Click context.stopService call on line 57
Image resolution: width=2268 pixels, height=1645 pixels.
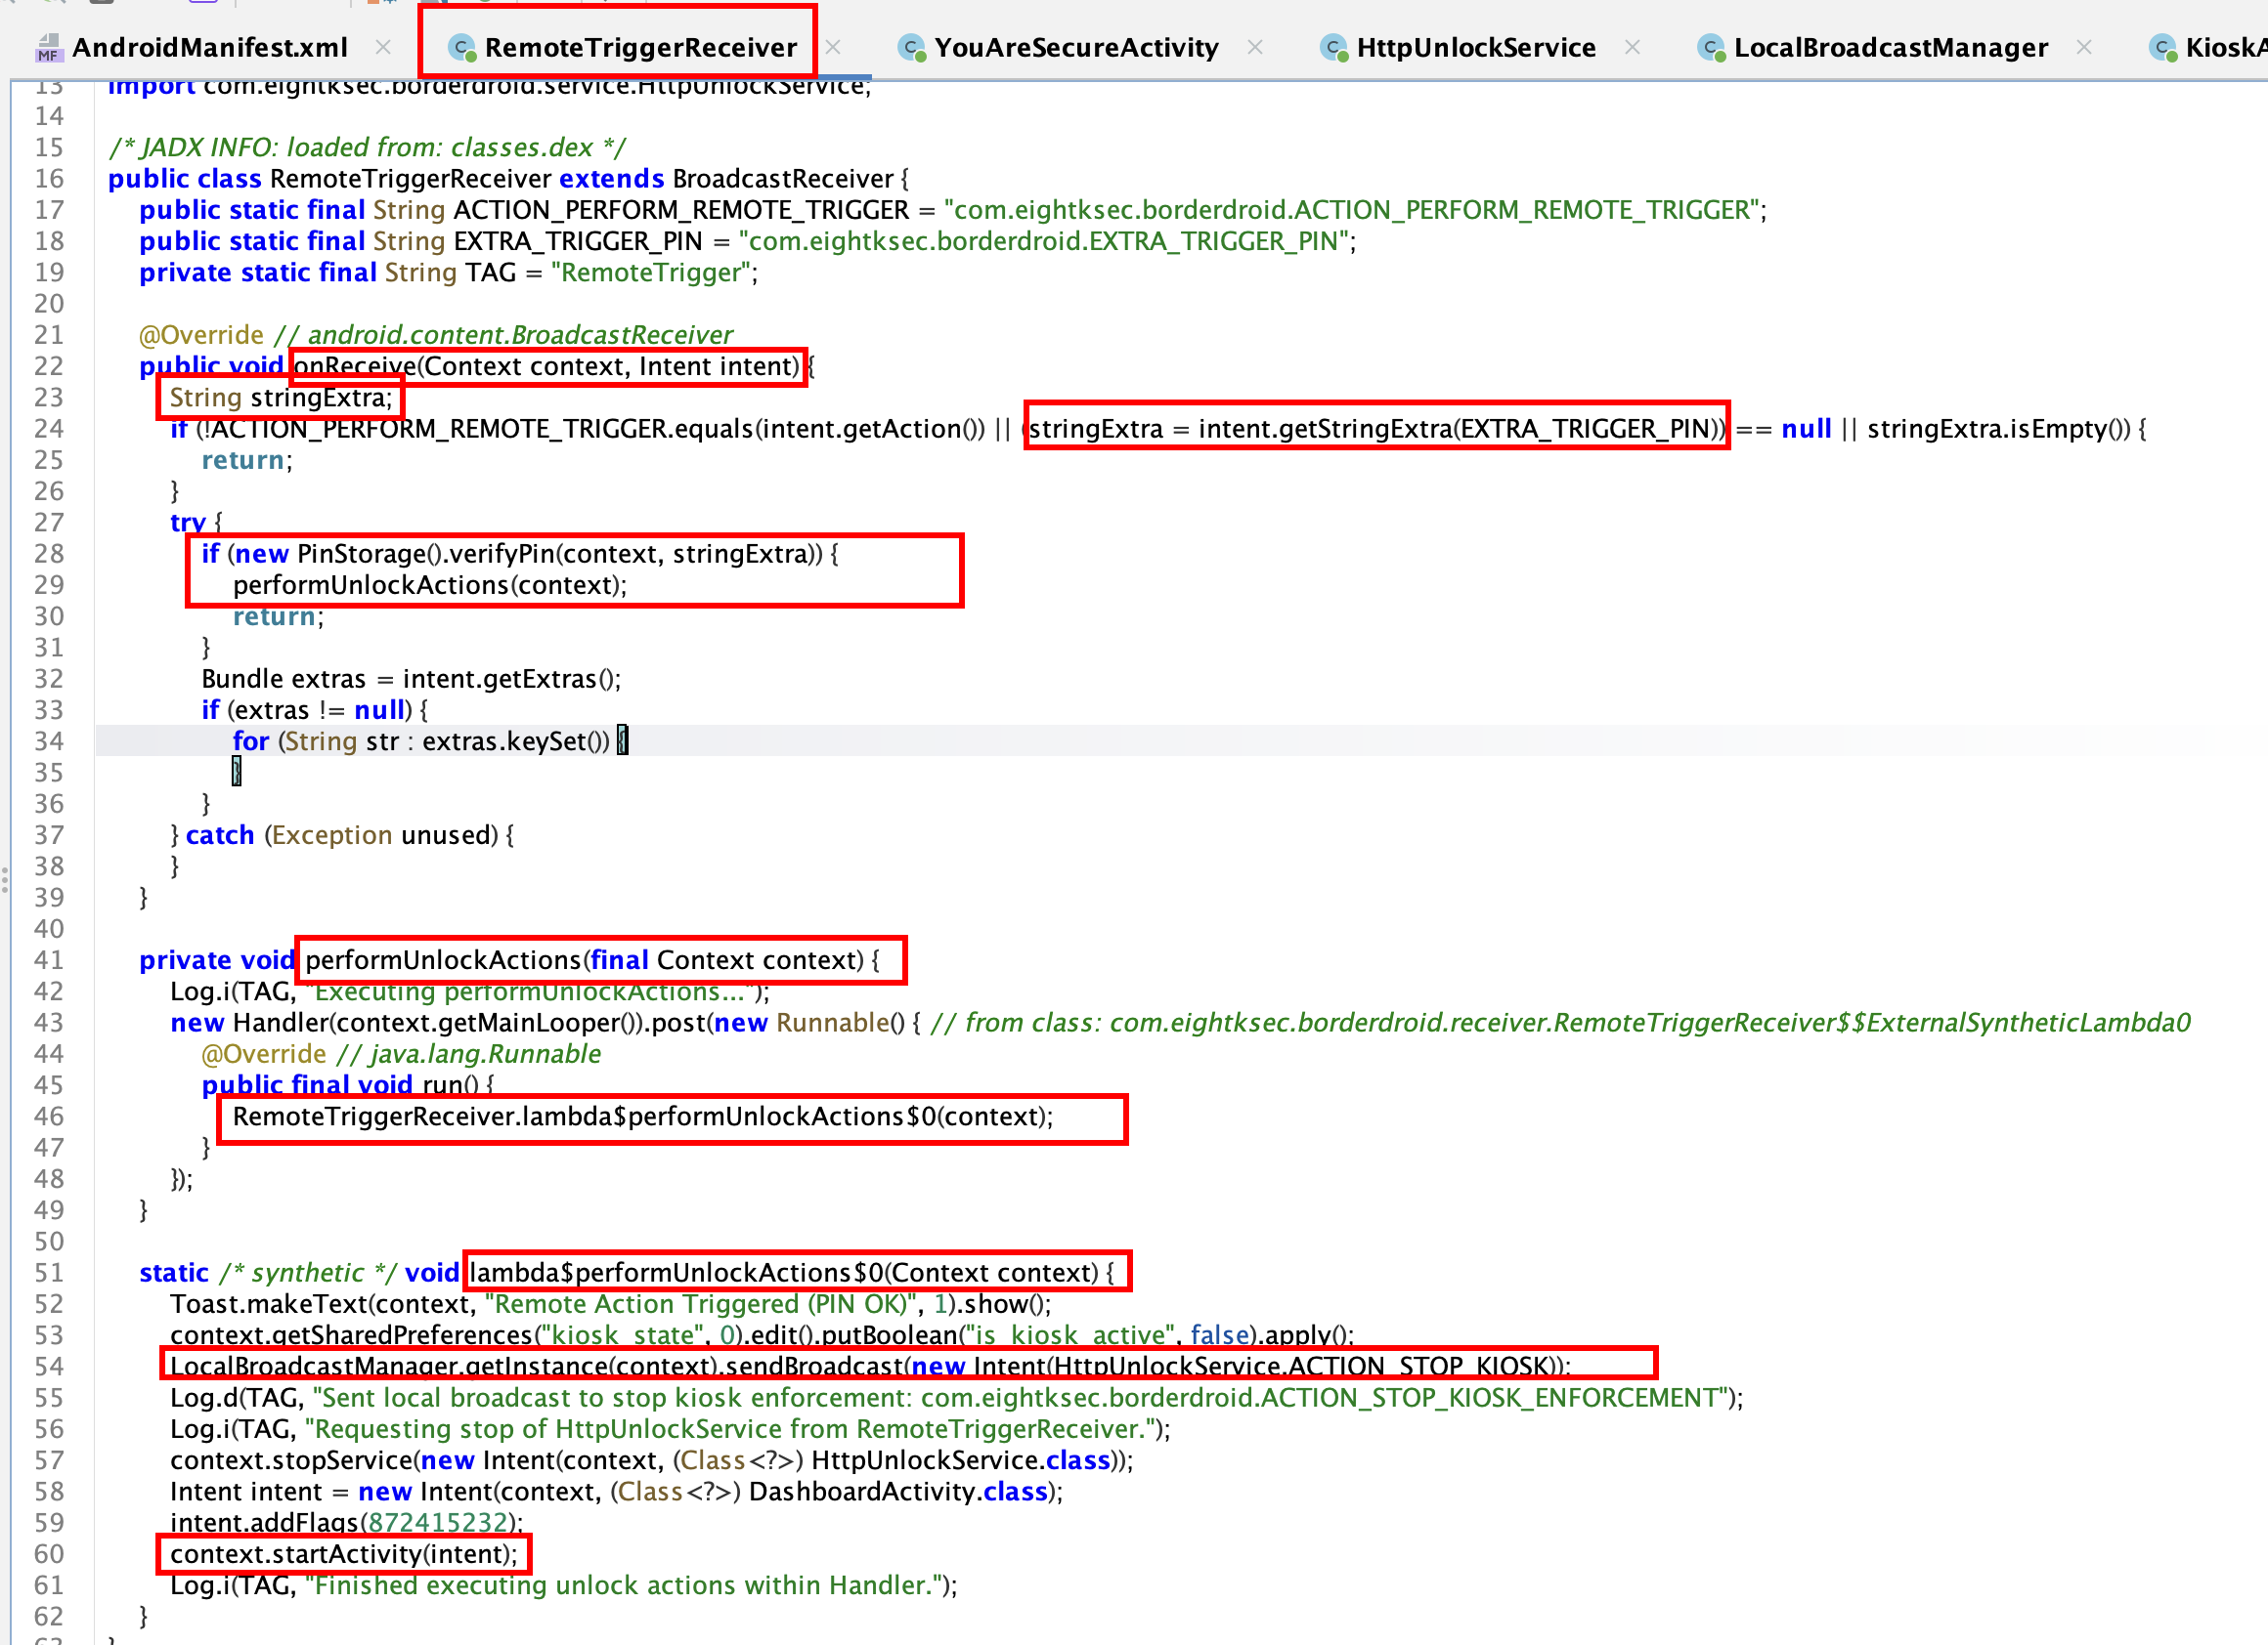click(291, 1461)
